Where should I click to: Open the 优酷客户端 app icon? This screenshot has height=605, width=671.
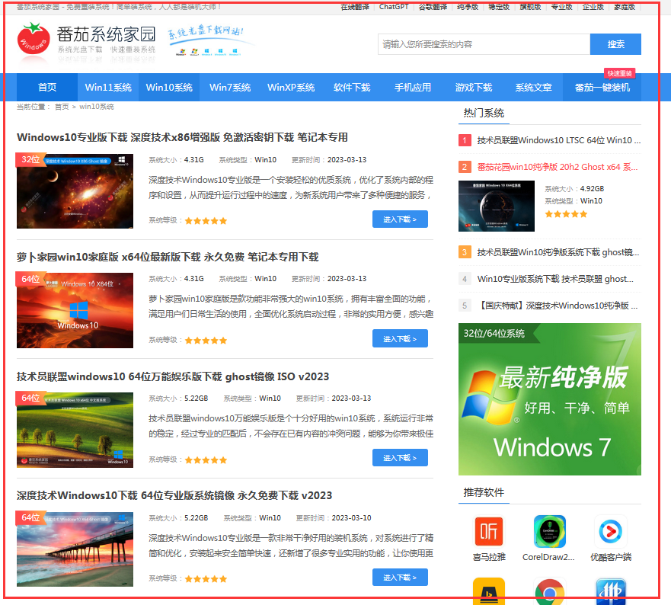coord(610,530)
